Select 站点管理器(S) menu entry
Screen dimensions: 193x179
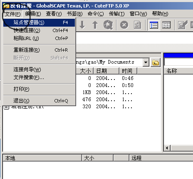39,22
